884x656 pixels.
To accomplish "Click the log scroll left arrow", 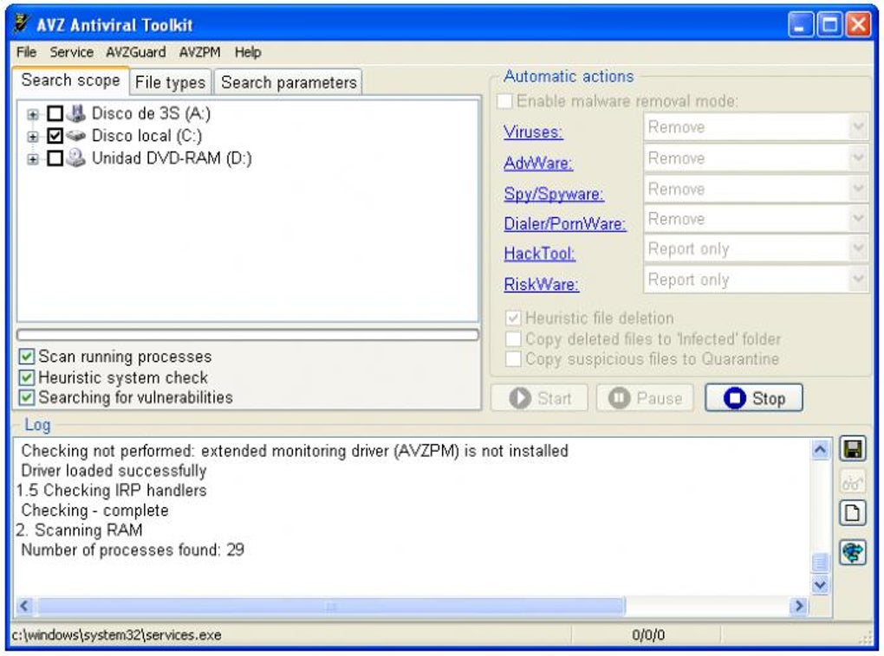I will (x=23, y=607).
